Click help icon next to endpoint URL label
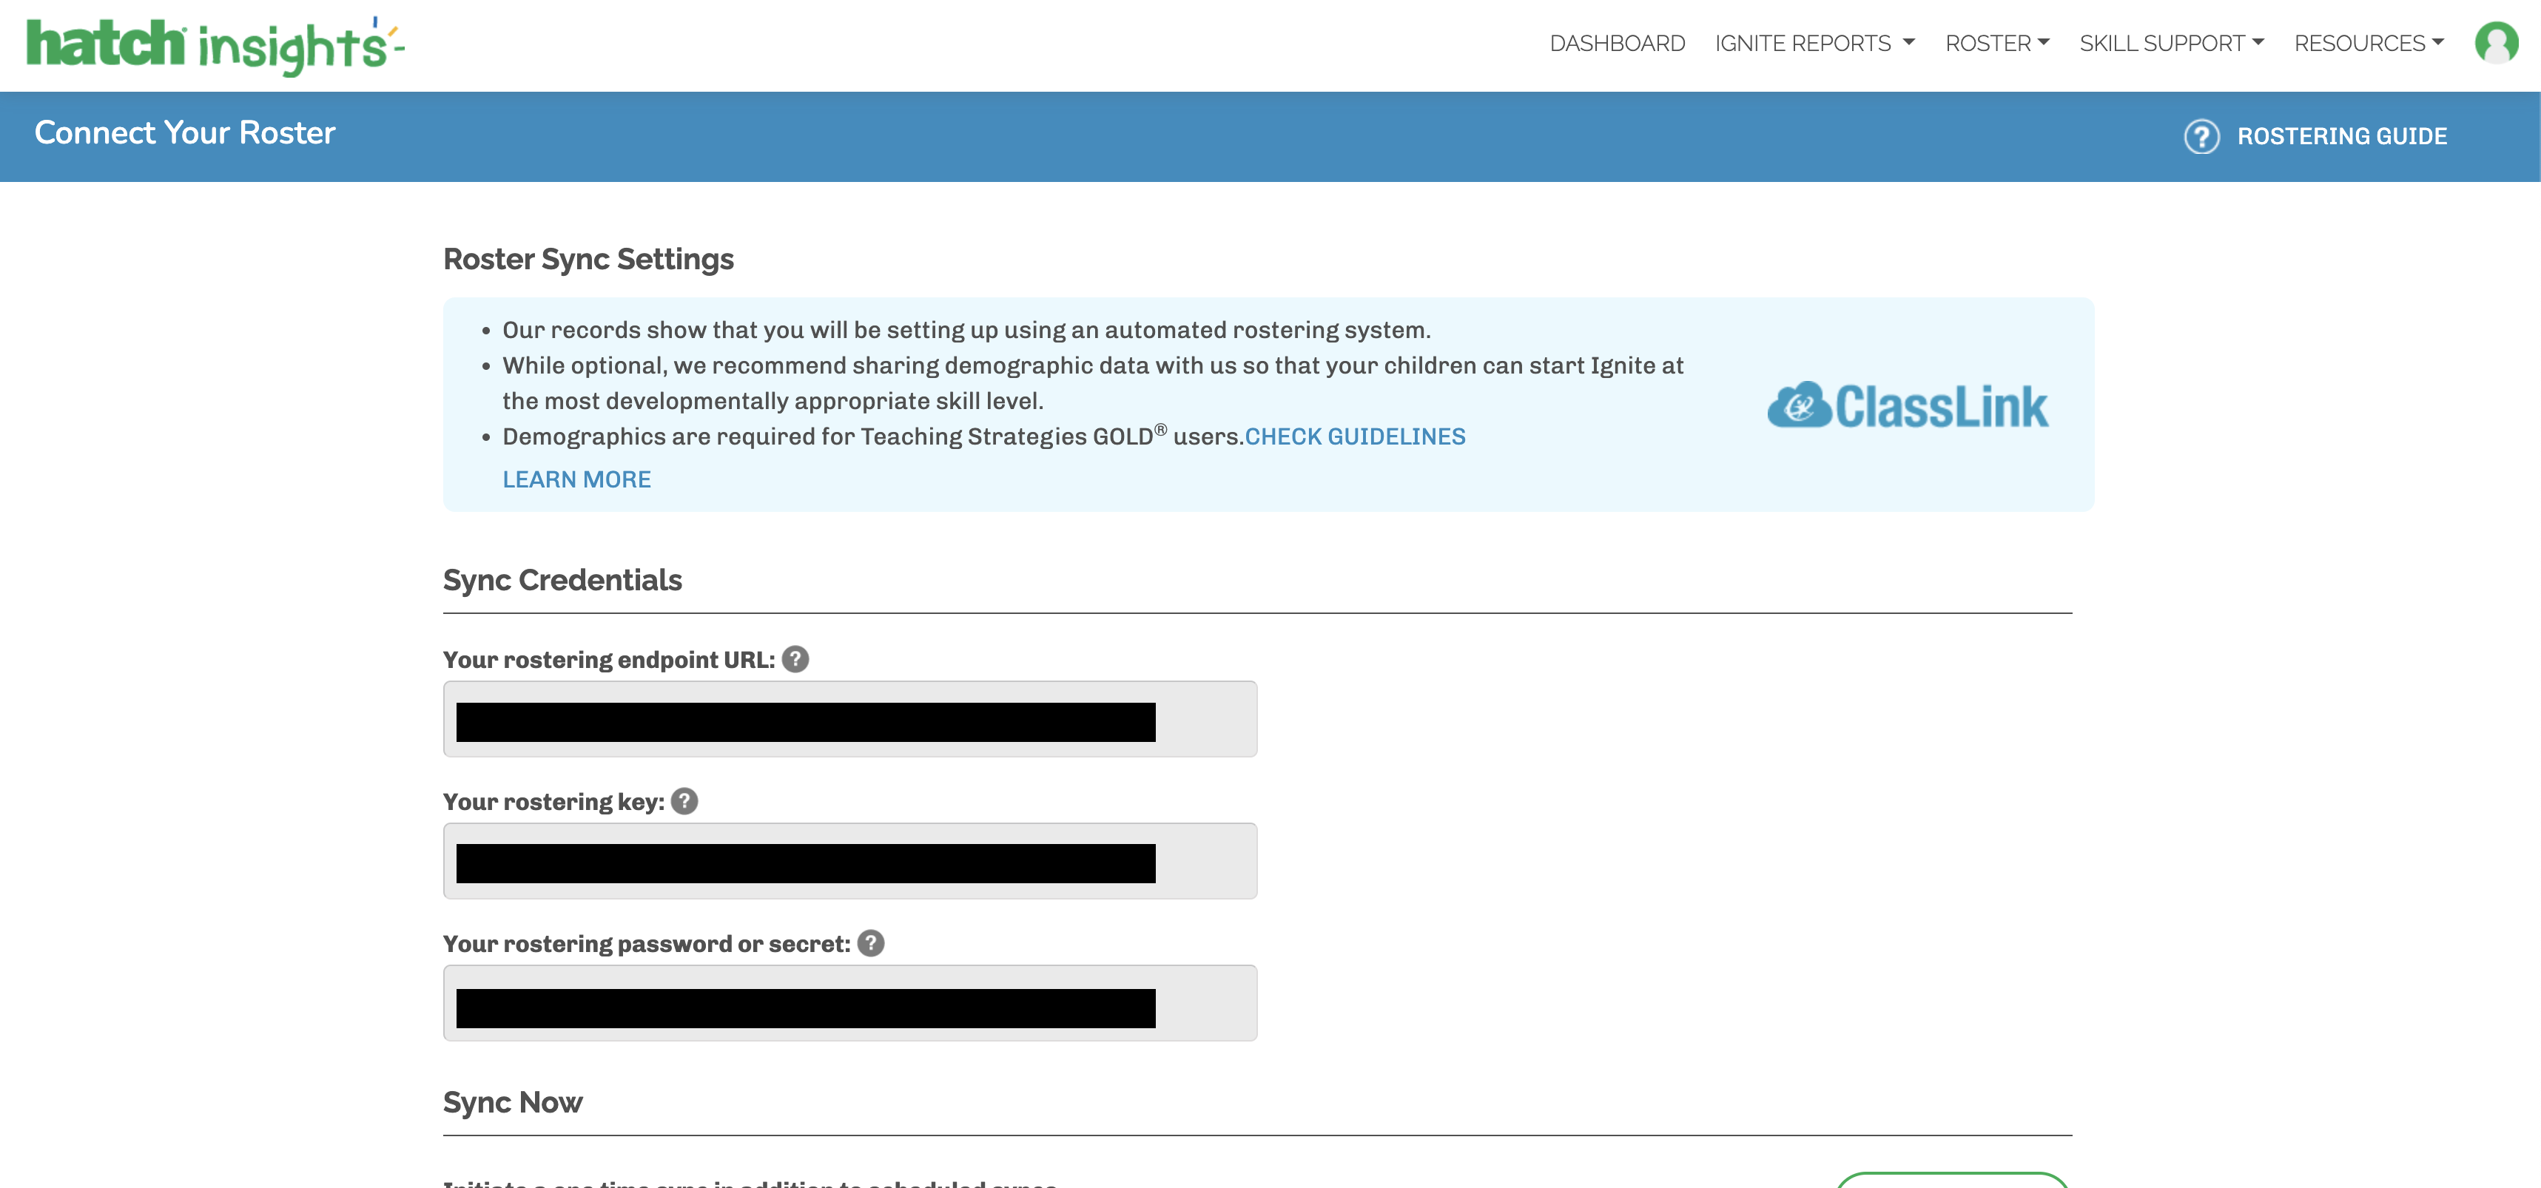The height and width of the screenshot is (1188, 2541). 795,658
